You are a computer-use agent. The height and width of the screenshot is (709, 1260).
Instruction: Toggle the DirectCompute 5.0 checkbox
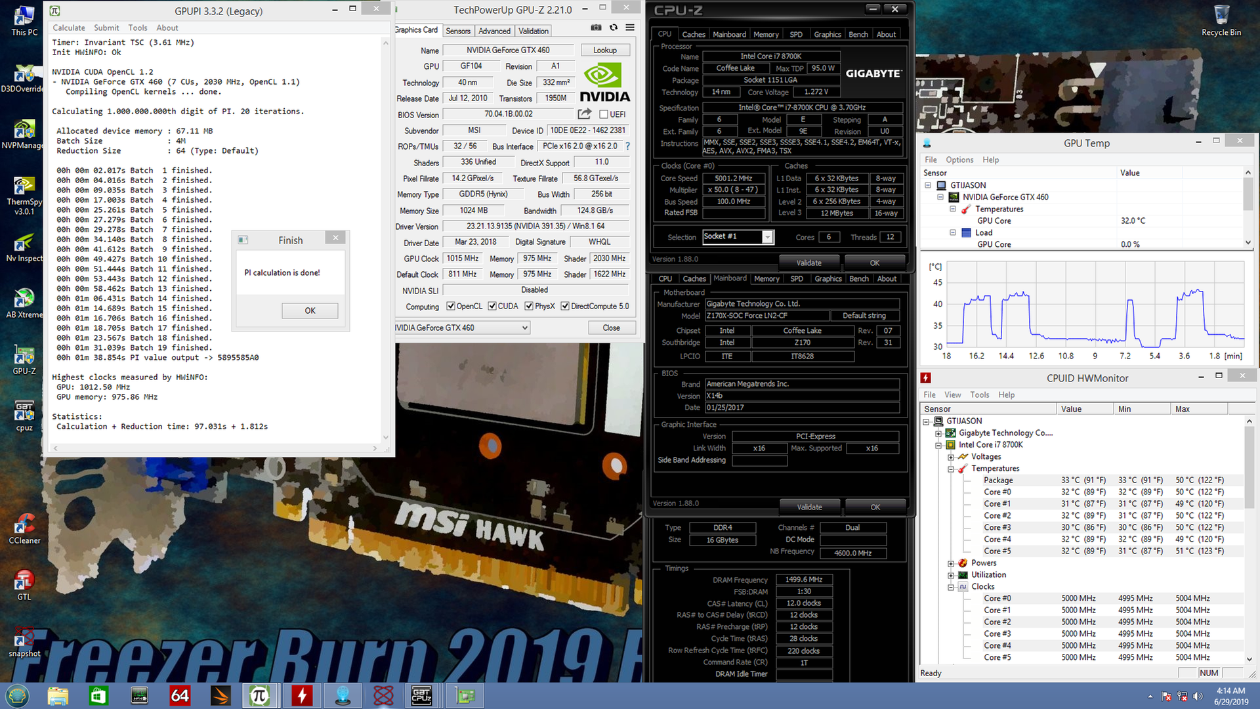[565, 306]
